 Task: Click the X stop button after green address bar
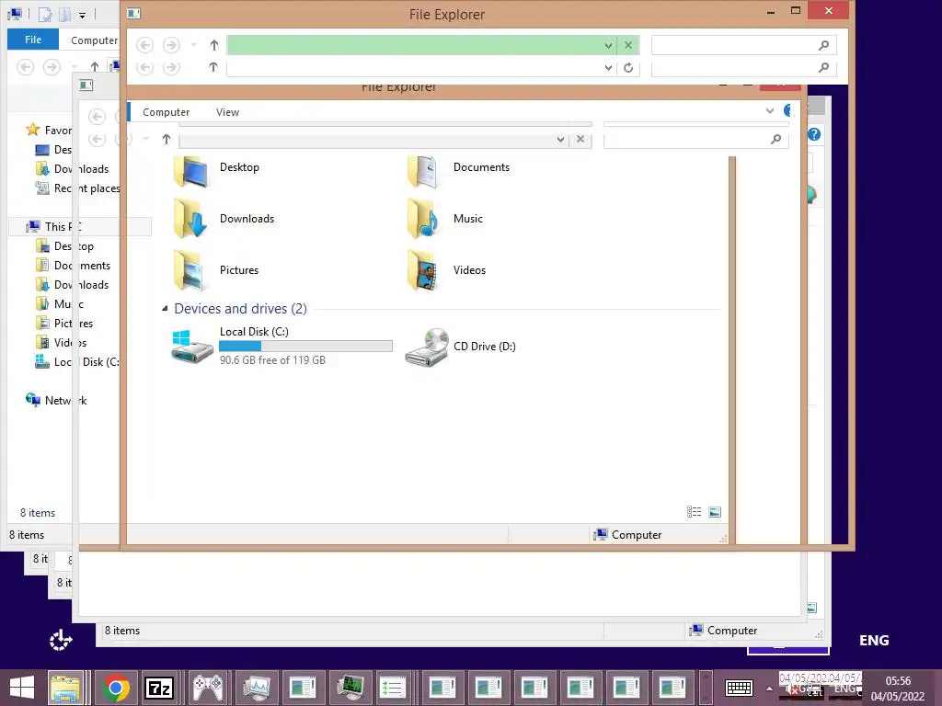coord(627,45)
